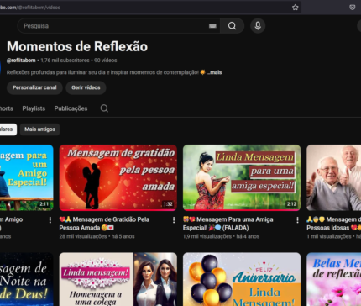361x306 pixels.
Task: Expand channel description with ...mais
Action: [x=214, y=72]
